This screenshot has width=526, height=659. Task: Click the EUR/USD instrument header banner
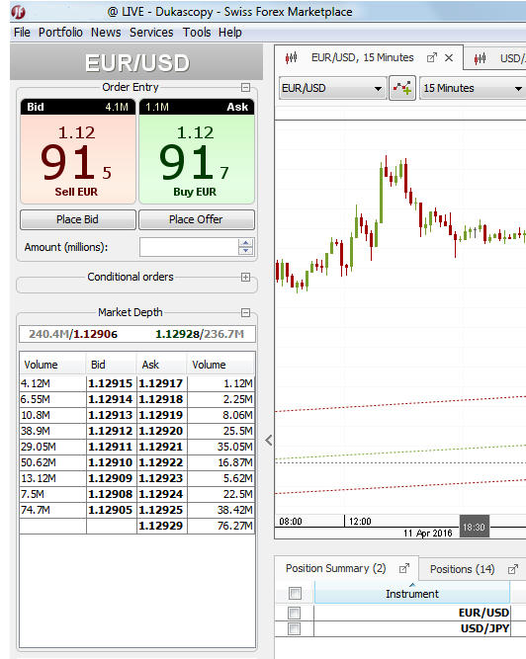tap(136, 62)
